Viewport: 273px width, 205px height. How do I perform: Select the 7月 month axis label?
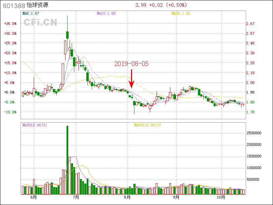[76, 197]
